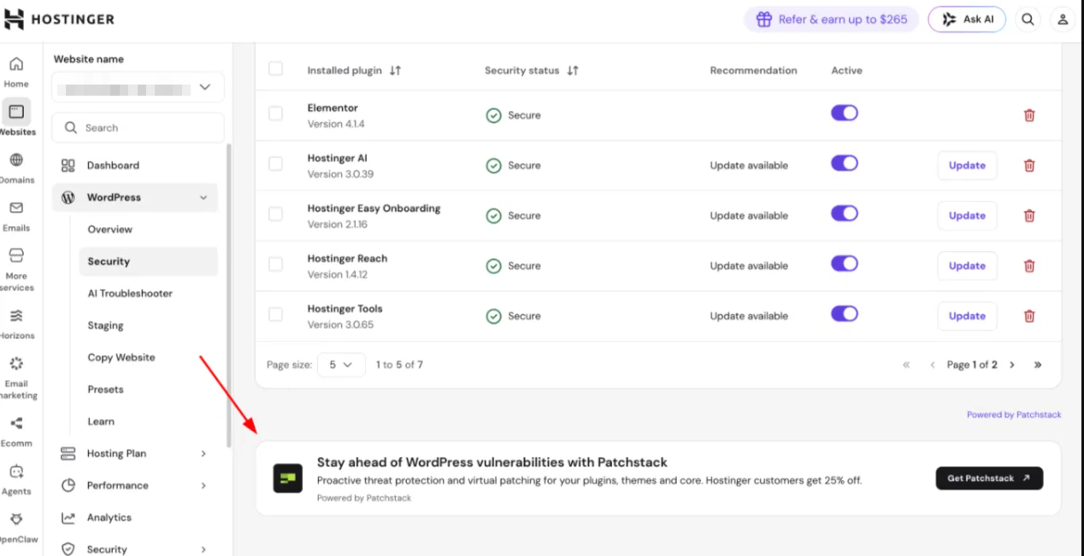Click the side menu scrollbar
Image resolution: width=1084 pixels, height=556 pixels.
pyautogui.click(x=228, y=295)
